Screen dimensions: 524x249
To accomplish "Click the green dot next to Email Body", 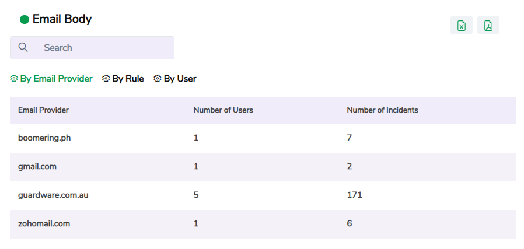I will tap(25, 20).
